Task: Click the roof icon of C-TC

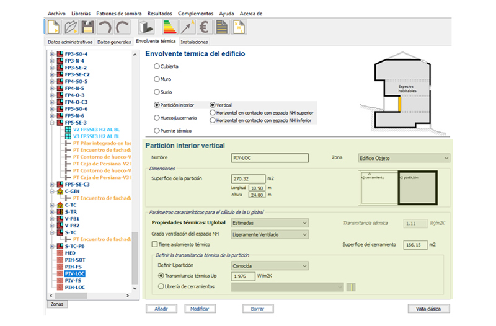Action: coord(60,205)
